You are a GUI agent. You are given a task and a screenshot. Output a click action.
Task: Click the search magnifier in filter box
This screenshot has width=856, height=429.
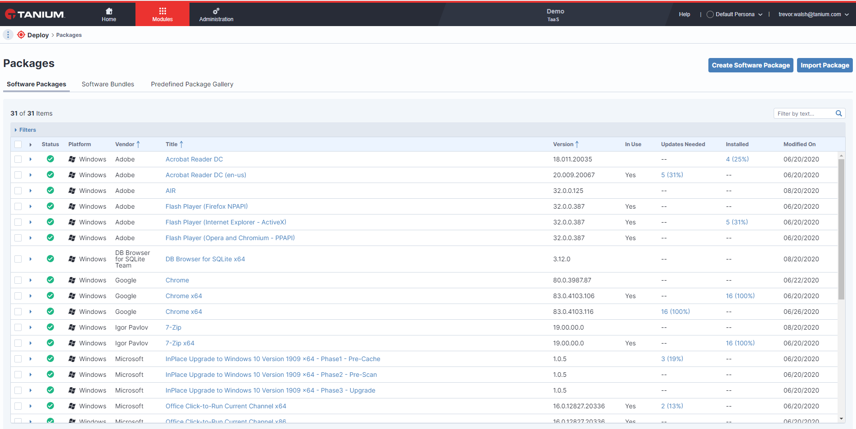[x=839, y=113]
